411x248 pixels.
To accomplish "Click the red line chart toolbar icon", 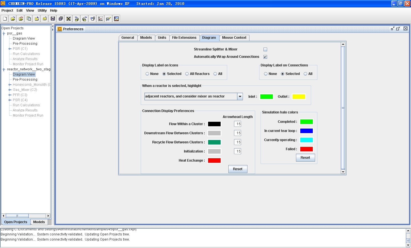I will [100, 19].
